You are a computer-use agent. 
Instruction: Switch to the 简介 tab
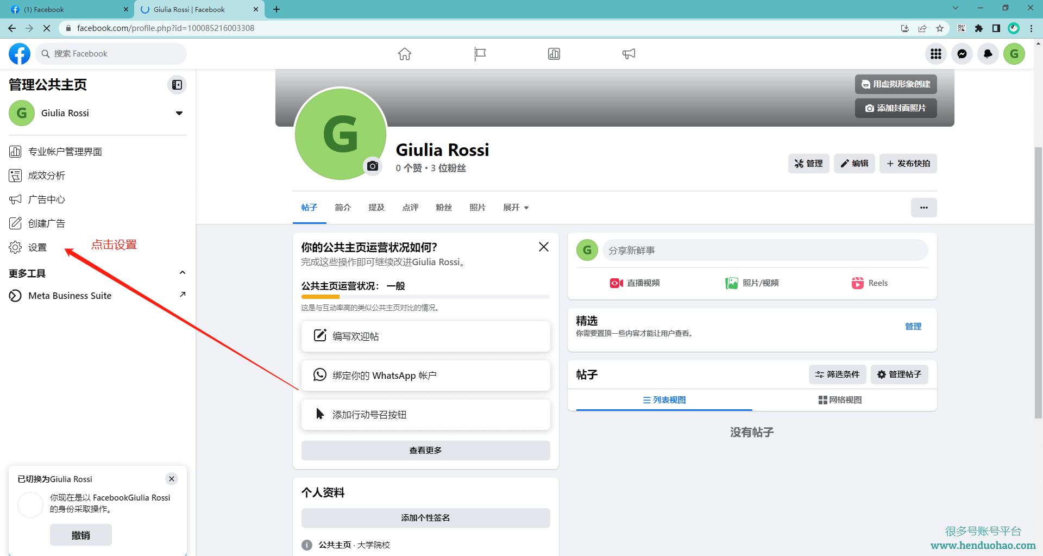343,208
